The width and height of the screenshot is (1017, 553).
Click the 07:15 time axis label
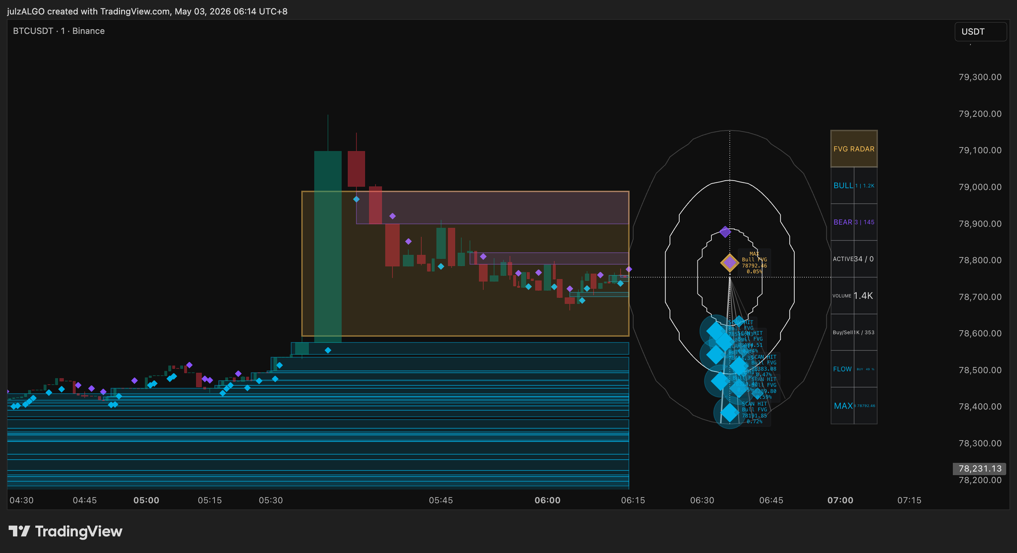[x=910, y=500]
